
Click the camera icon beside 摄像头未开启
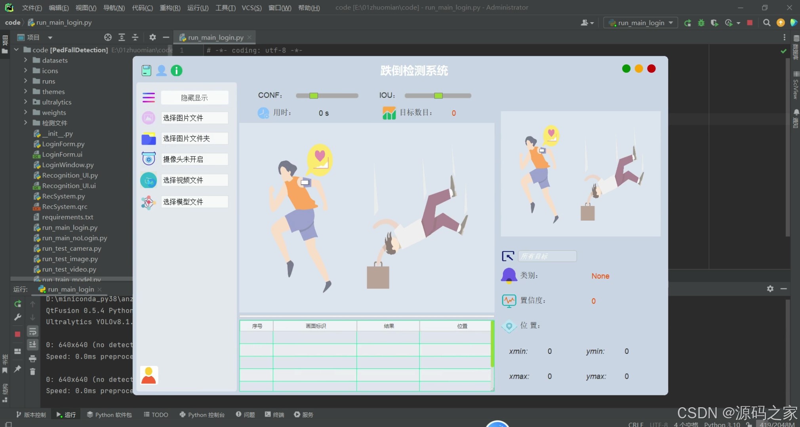pyautogui.click(x=149, y=159)
